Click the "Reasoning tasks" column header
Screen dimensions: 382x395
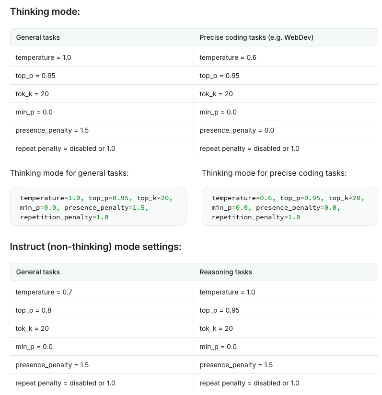point(226,272)
